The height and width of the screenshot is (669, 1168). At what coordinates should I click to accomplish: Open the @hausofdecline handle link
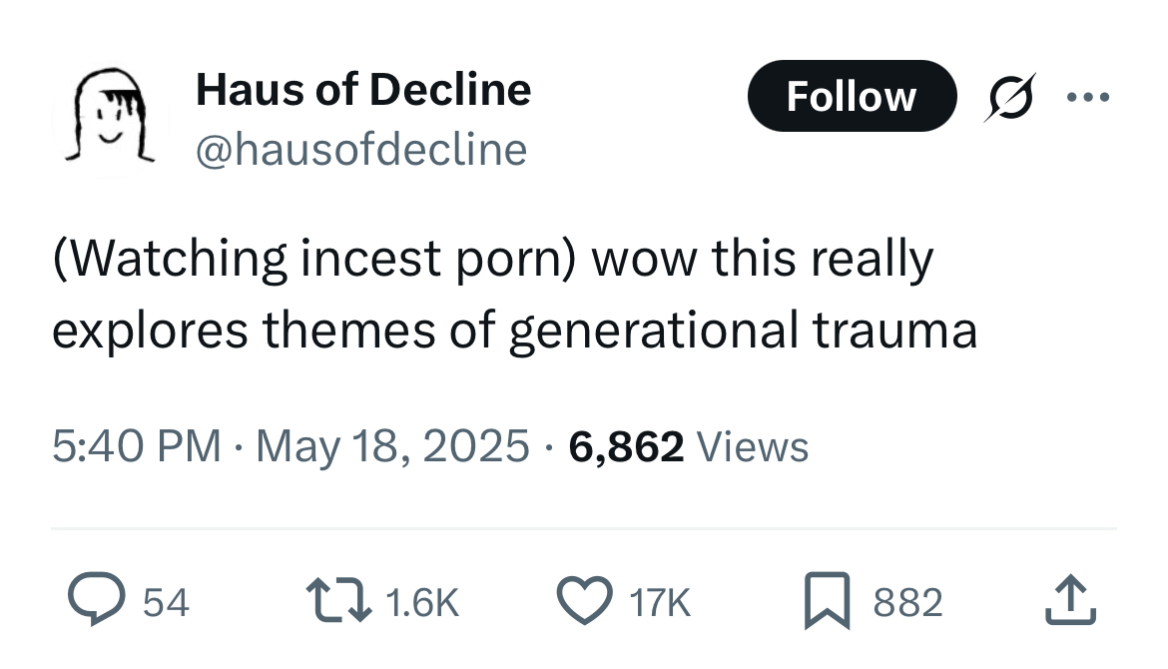(x=361, y=150)
